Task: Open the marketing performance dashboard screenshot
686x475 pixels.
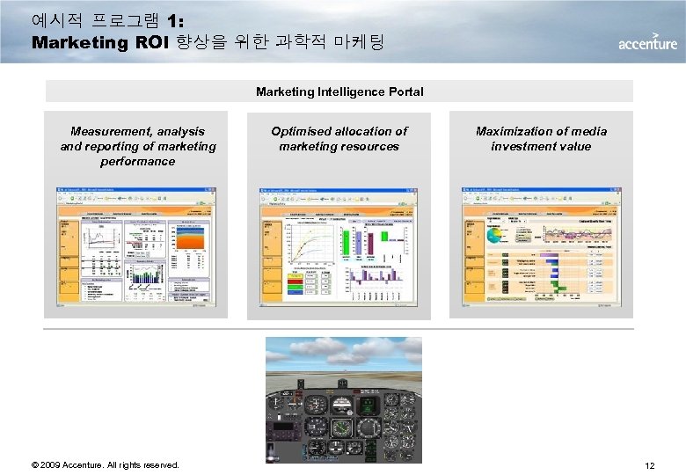Action: (x=136, y=247)
